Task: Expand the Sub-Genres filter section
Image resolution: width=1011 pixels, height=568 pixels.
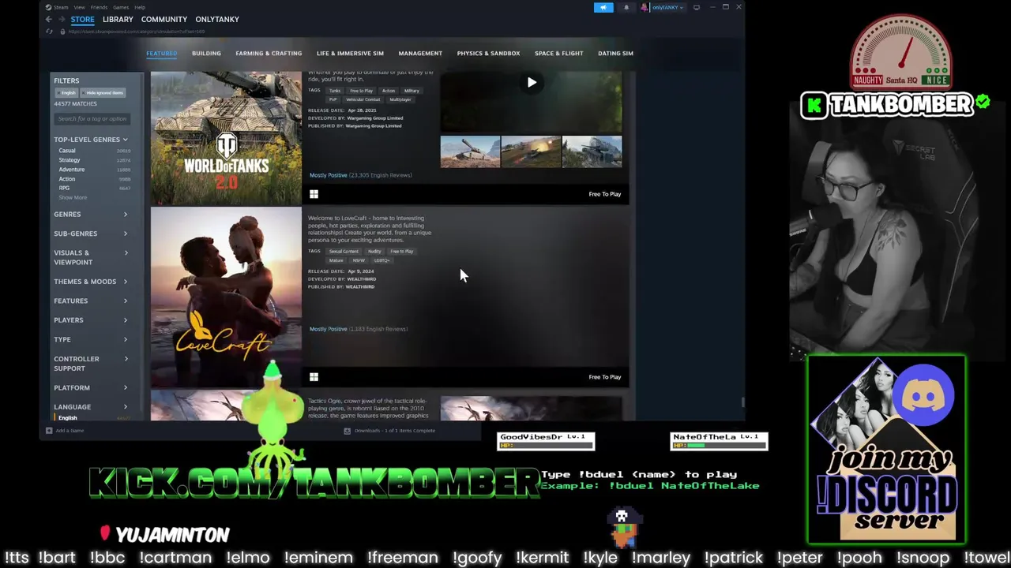Action: 91,234
